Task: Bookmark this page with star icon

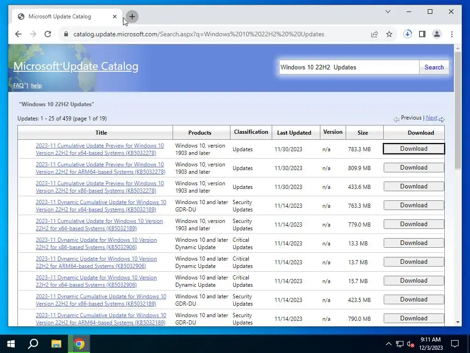Action: pos(389,34)
